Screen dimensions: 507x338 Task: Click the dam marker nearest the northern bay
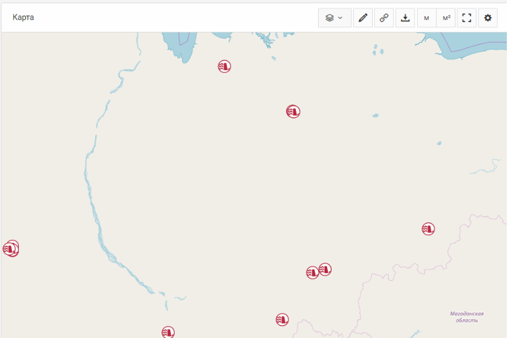(224, 66)
